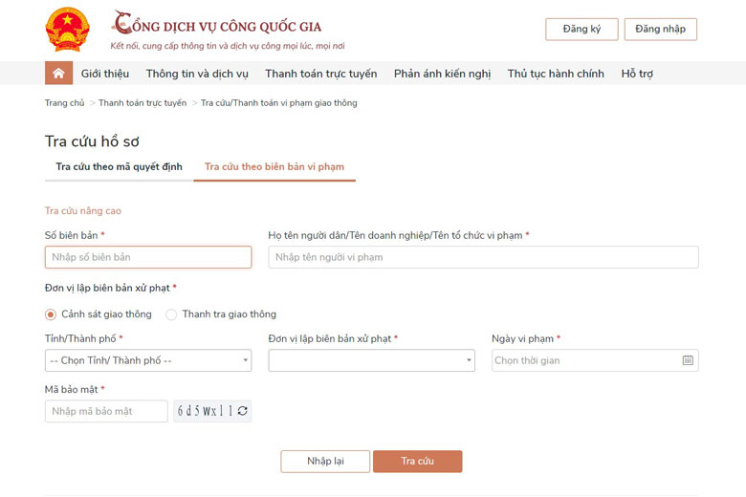Open the Đơn vị lập biên bản dropdown

[x=372, y=360]
